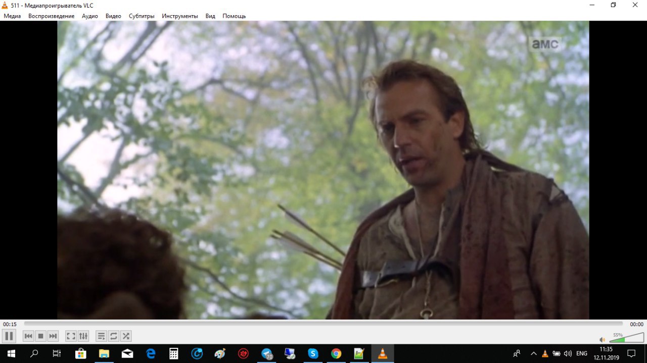Click VLC taskbar button

pos(383,353)
